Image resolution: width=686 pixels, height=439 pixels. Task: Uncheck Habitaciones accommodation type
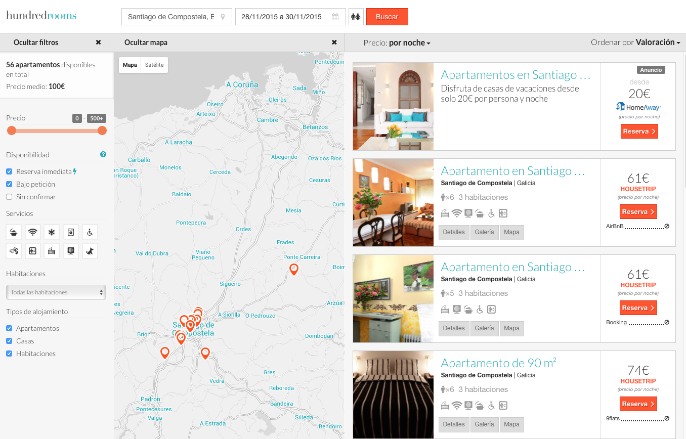(x=9, y=354)
